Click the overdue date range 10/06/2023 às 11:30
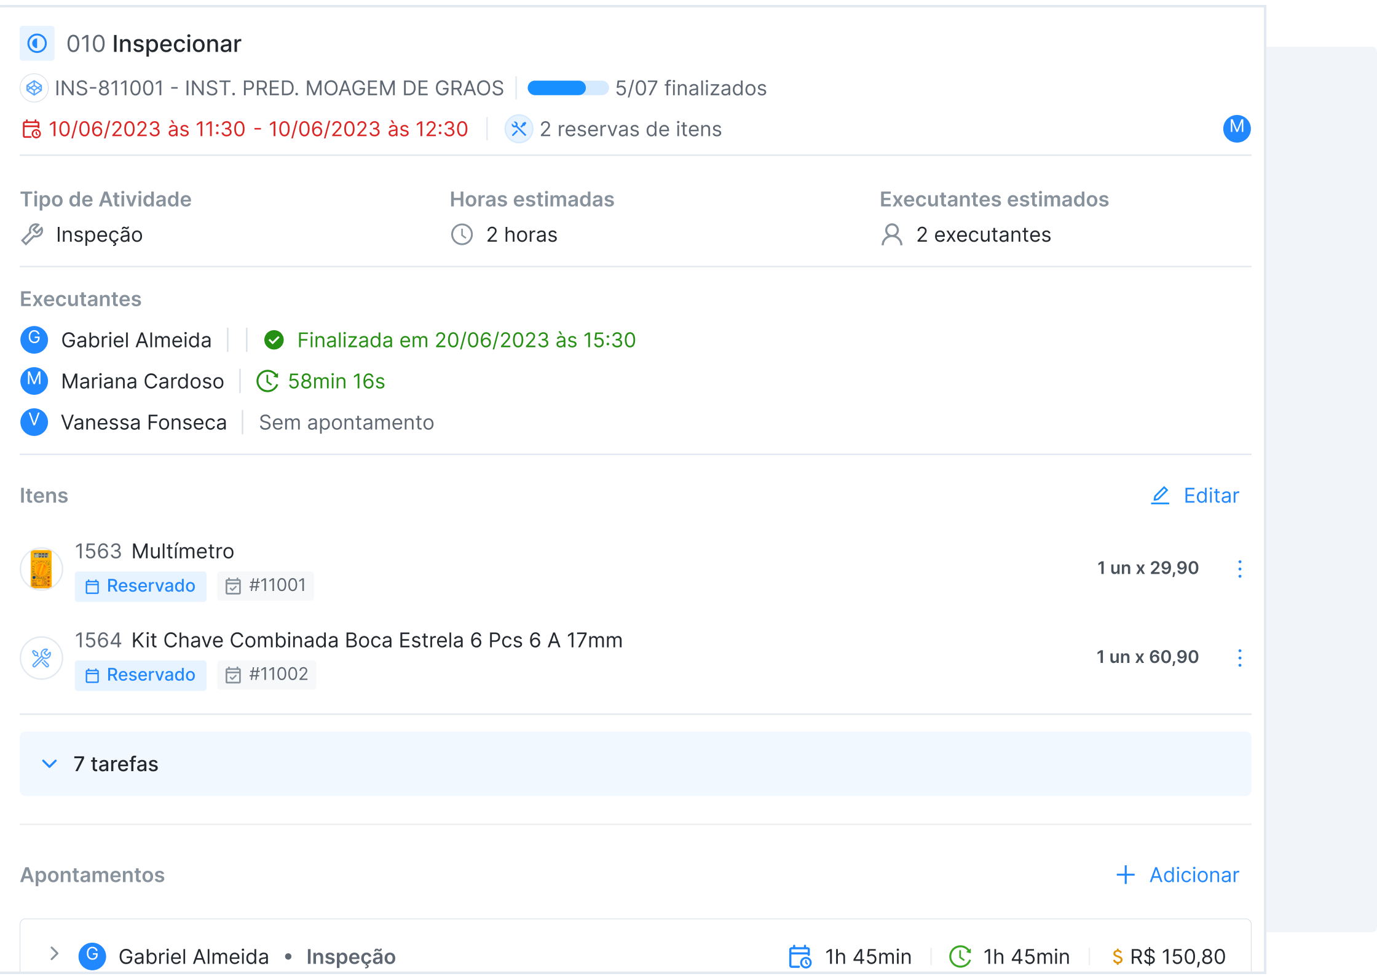1377x979 pixels. tap(258, 129)
